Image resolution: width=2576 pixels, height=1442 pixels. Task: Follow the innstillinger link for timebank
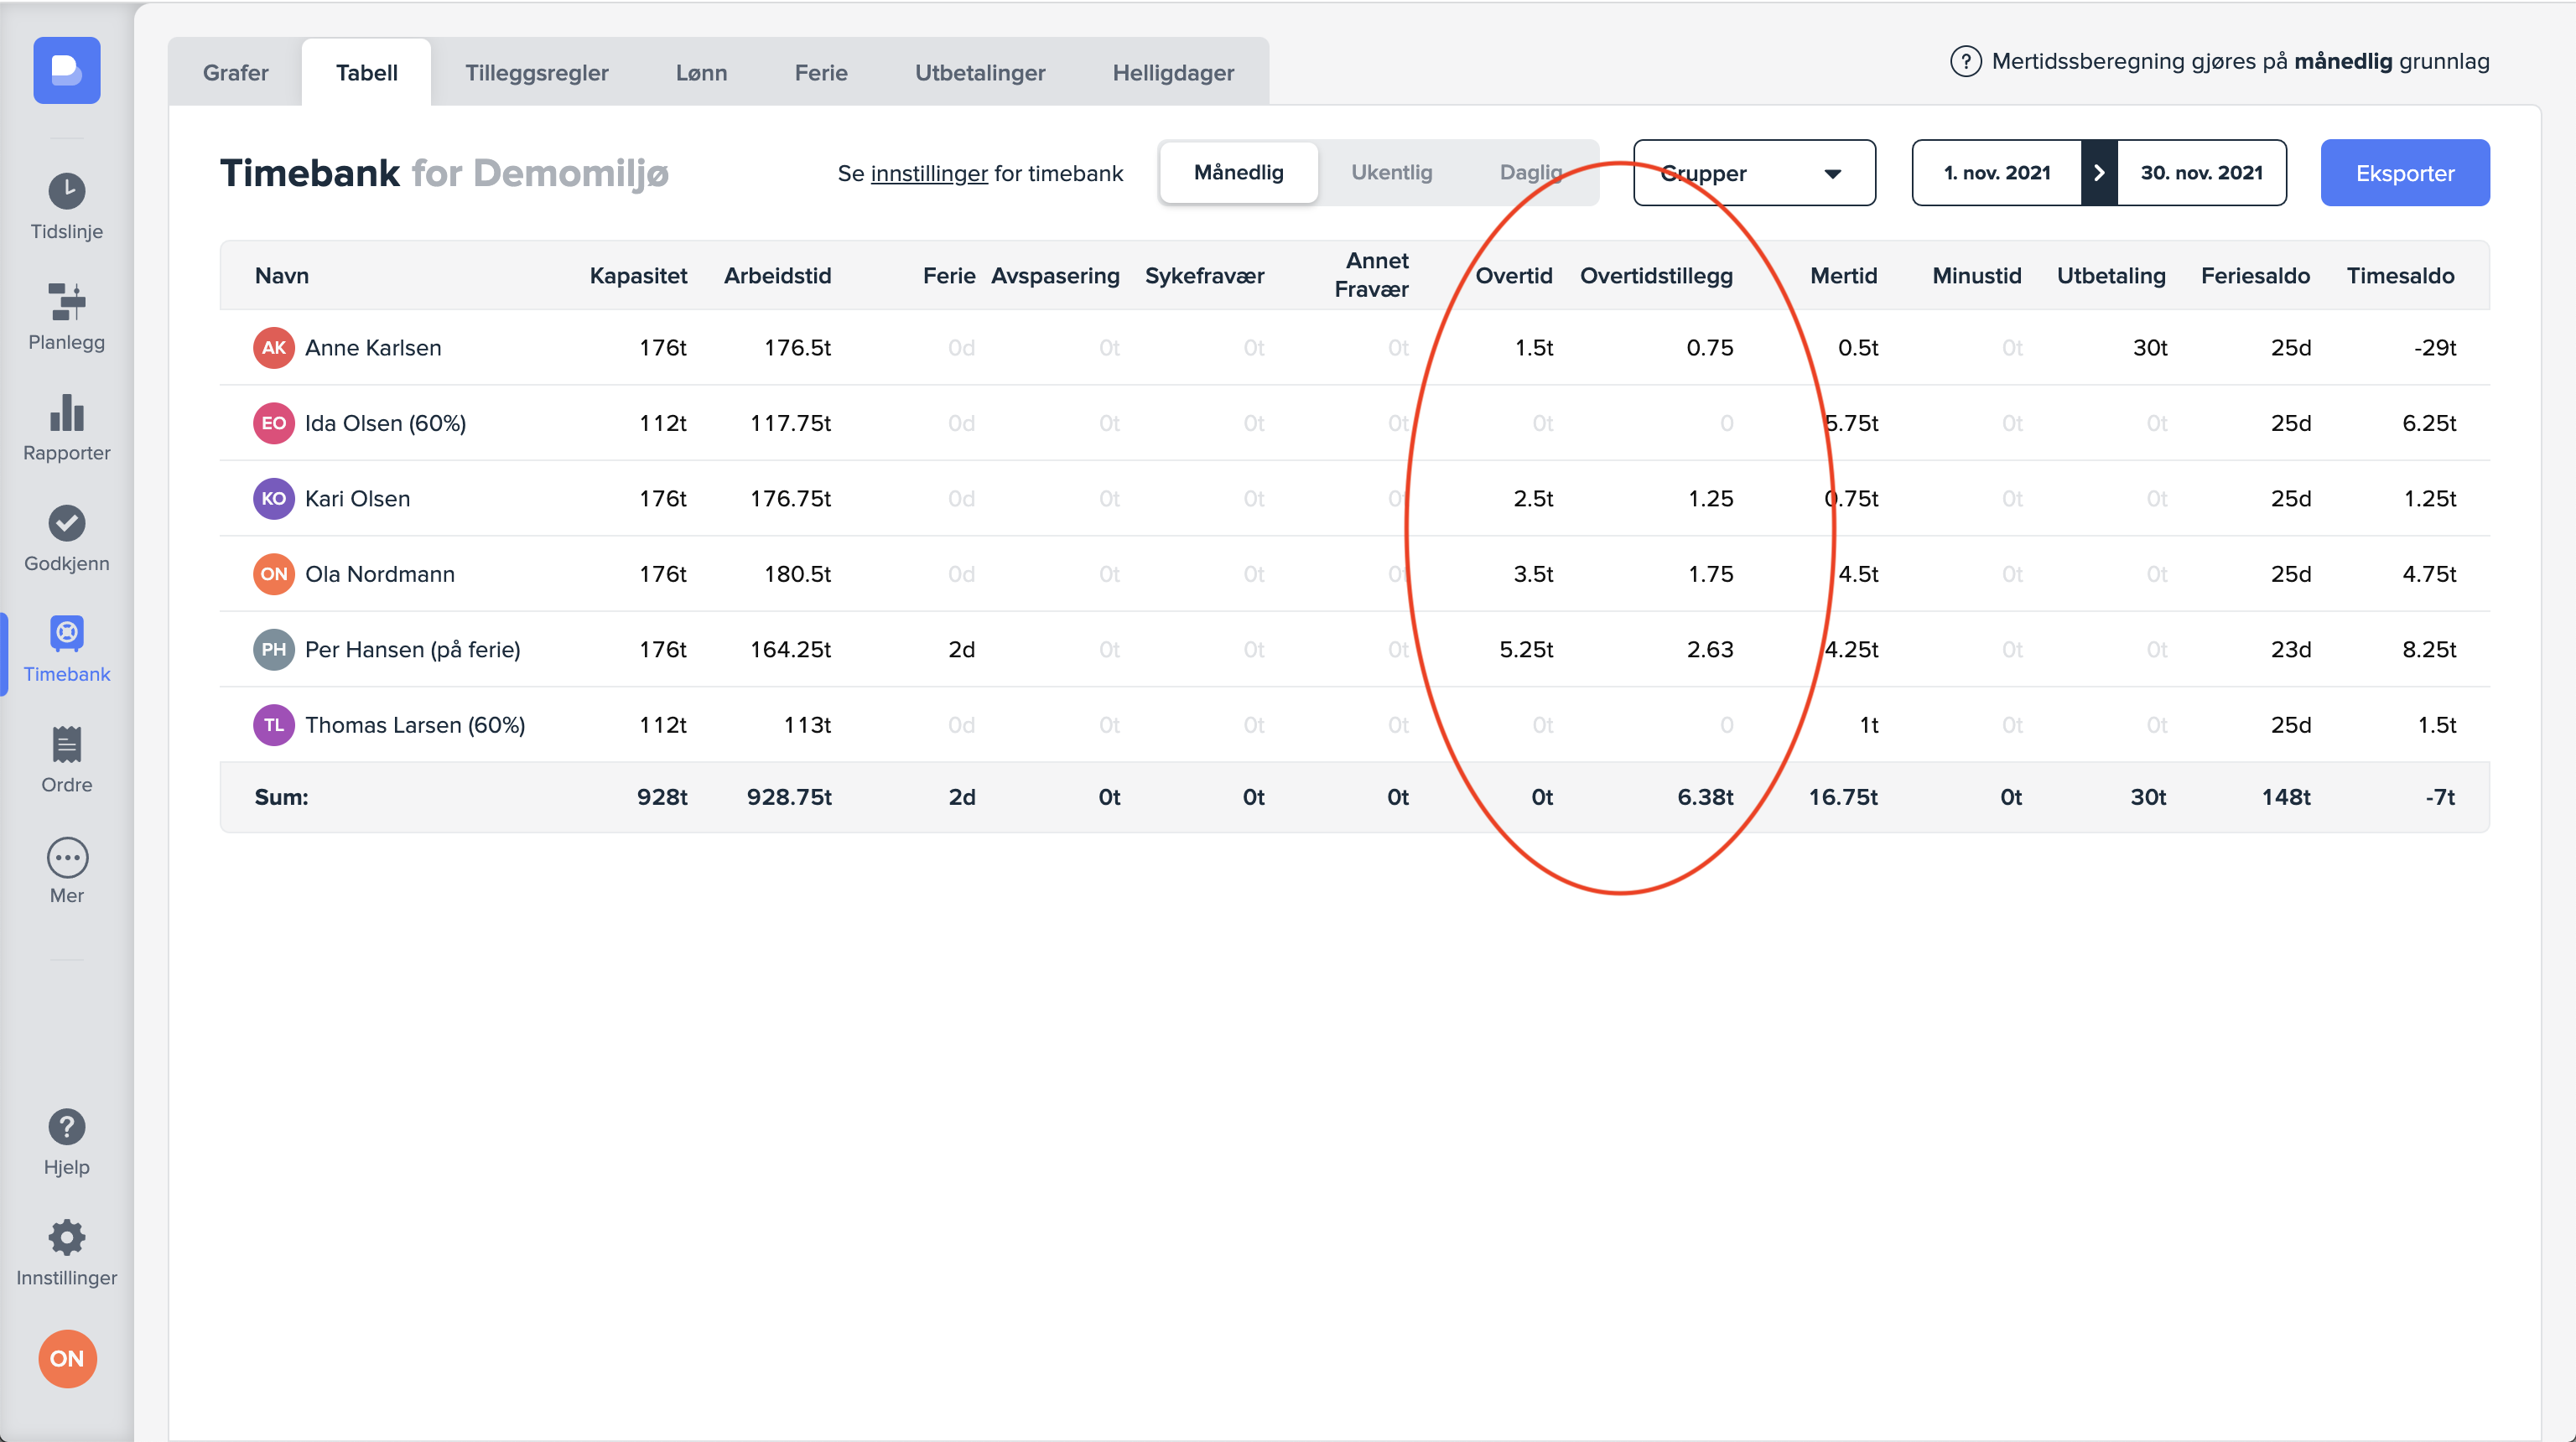[928, 174]
